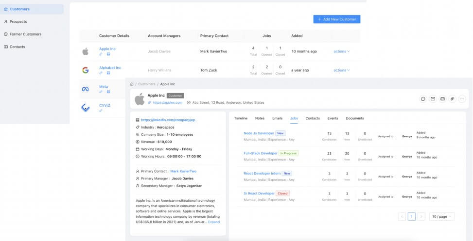This screenshot has height=241, width=473.
Task: Click the Google logo in the Alphabet Inc row
Action: coord(86,70)
